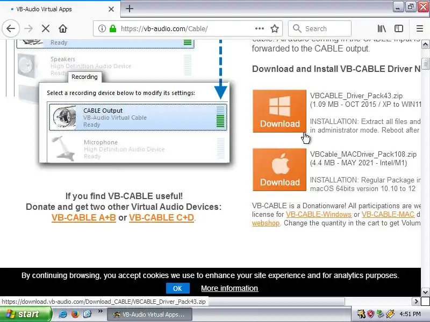The height and width of the screenshot is (322, 430).
Task: Download the Mac VB-CABLE driver
Action: (x=279, y=170)
